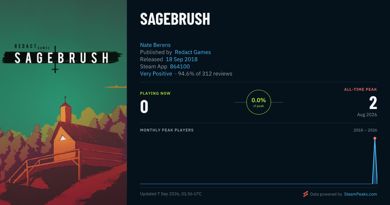Click the Sagebrush cover art image

pos(63,102)
